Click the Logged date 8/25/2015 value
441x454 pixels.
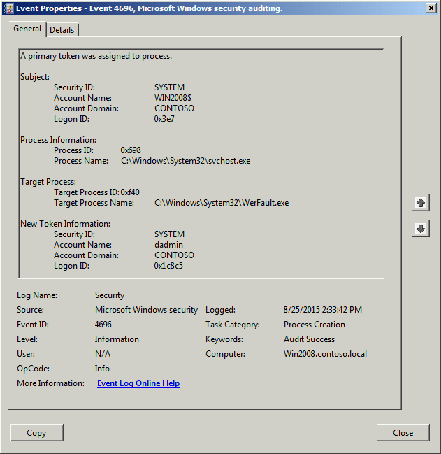click(x=322, y=310)
